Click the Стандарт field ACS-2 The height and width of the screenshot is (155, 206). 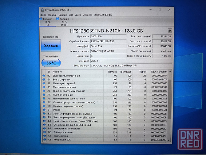(x=131, y=61)
